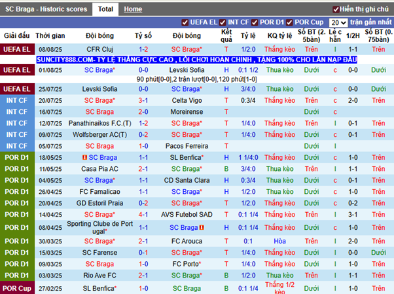The height and width of the screenshot is (294, 394).
Task: Open the 20 recent matches dropdown
Action: pyautogui.click(x=338, y=23)
